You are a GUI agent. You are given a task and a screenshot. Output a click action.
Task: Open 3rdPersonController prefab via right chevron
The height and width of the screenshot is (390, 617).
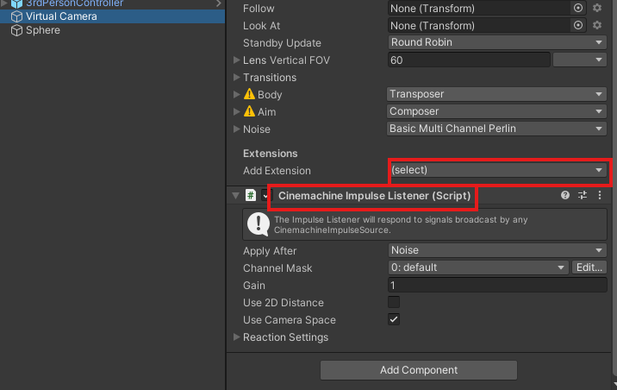click(x=219, y=3)
